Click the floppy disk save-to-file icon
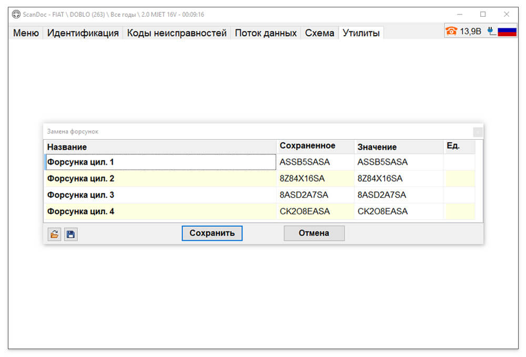 pos(71,234)
